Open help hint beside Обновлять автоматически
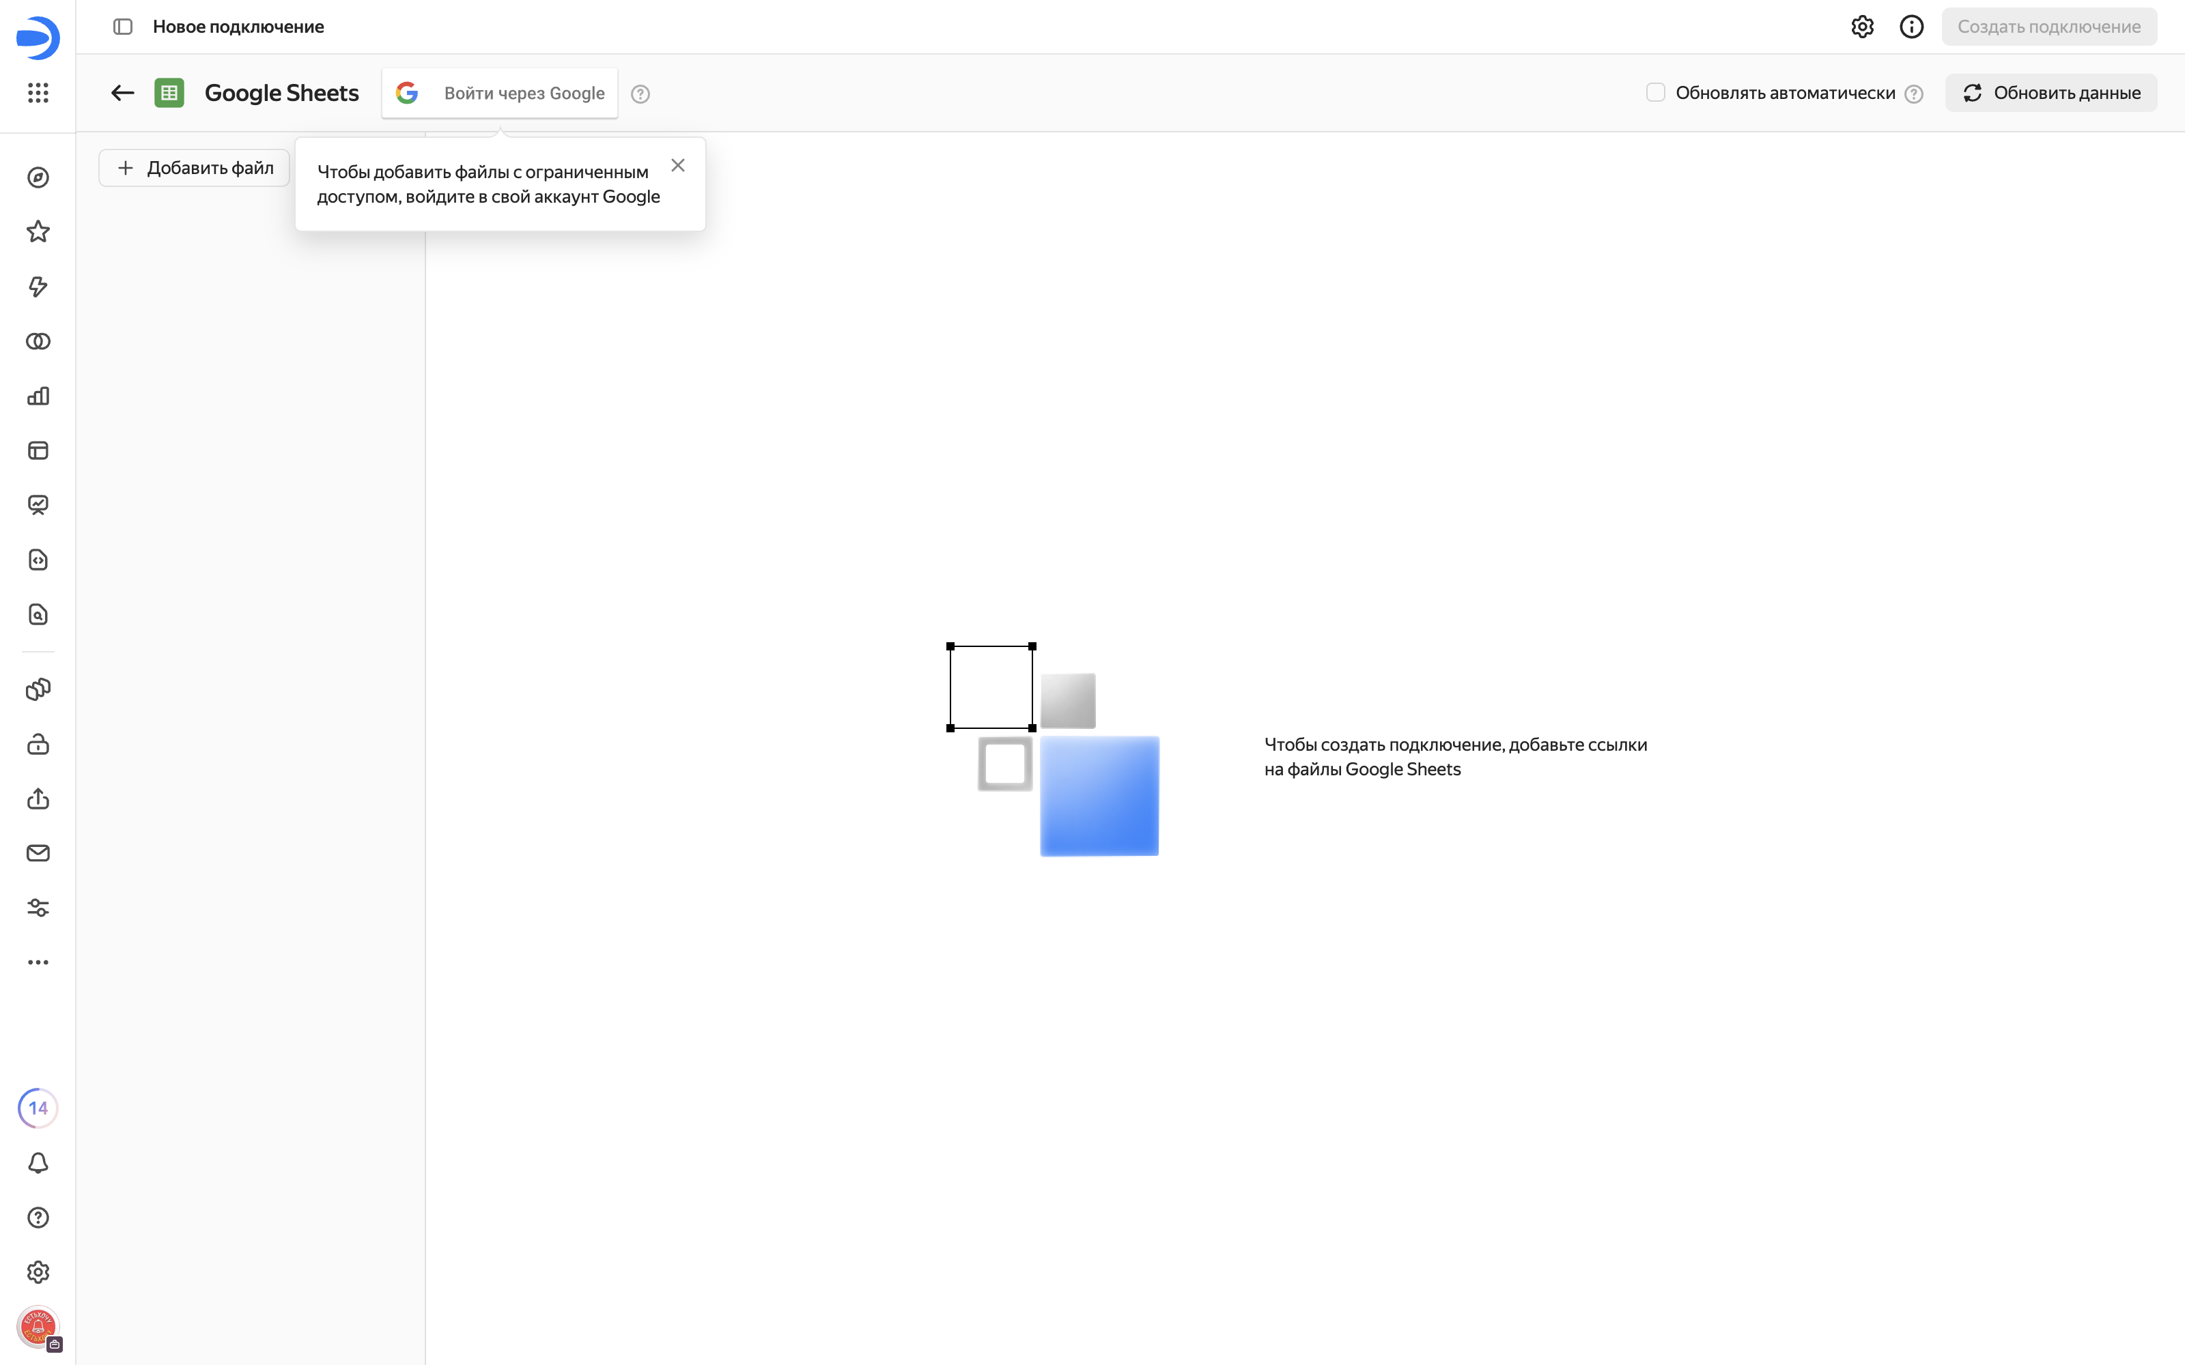2185x1365 pixels. (1913, 94)
